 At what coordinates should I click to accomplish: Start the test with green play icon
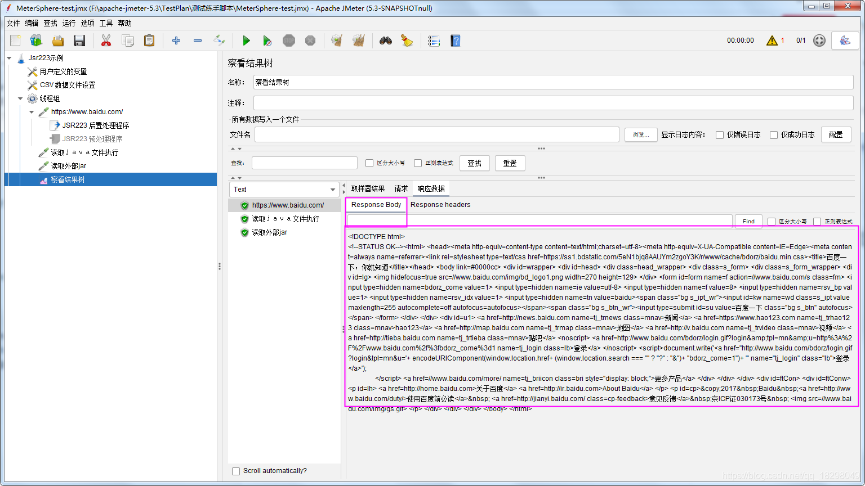tap(246, 40)
